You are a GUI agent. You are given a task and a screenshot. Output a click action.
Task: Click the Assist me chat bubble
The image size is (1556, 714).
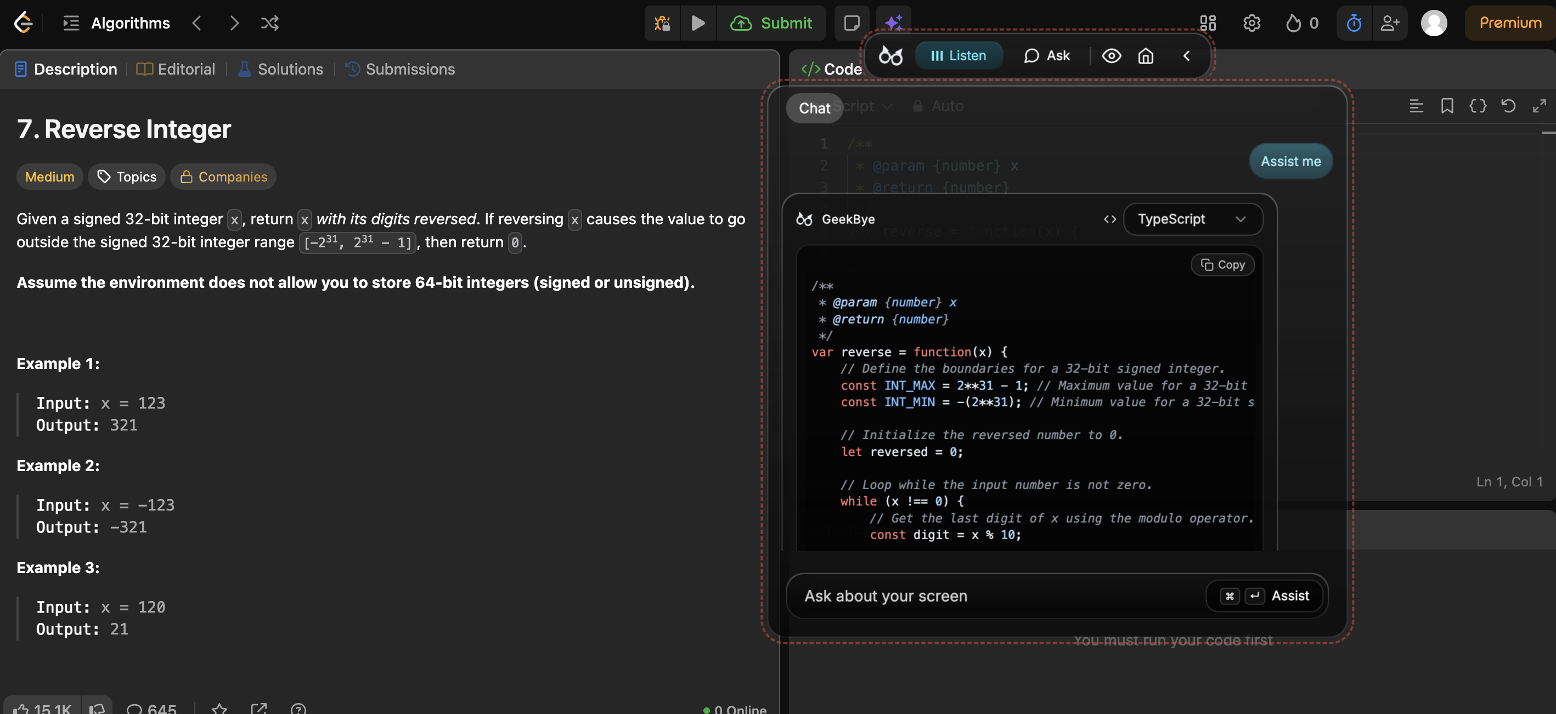1290,161
